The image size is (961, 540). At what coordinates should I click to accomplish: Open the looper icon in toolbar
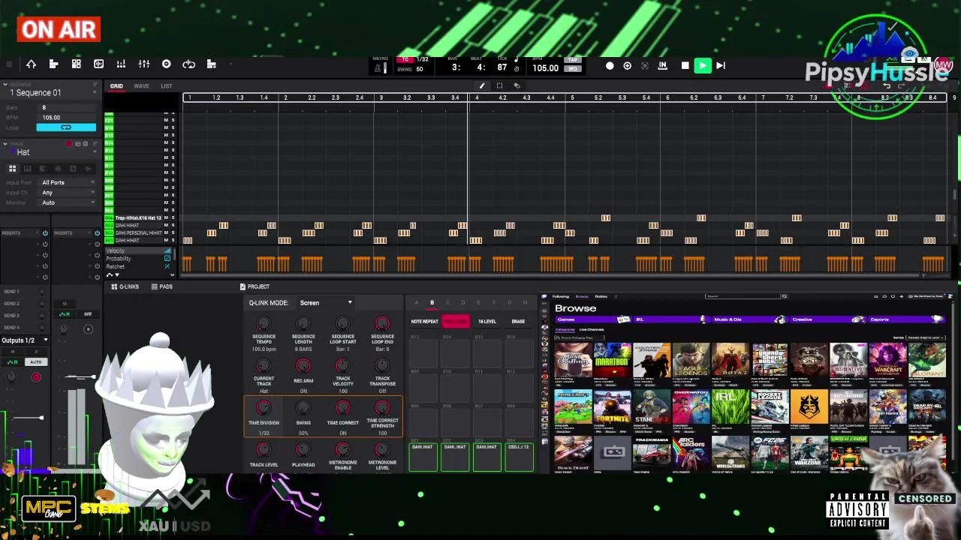point(188,64)
